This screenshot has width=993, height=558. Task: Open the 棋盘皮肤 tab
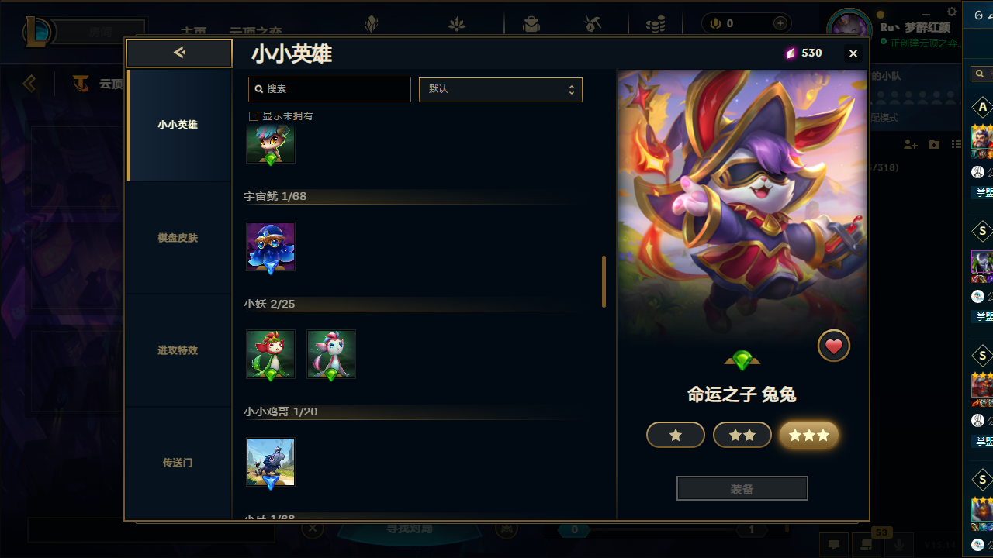tap(178, 238)
